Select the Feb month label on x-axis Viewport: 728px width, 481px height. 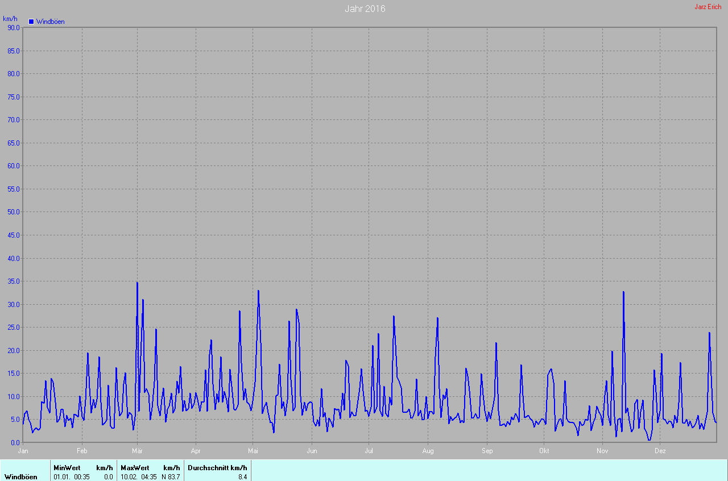82,451
